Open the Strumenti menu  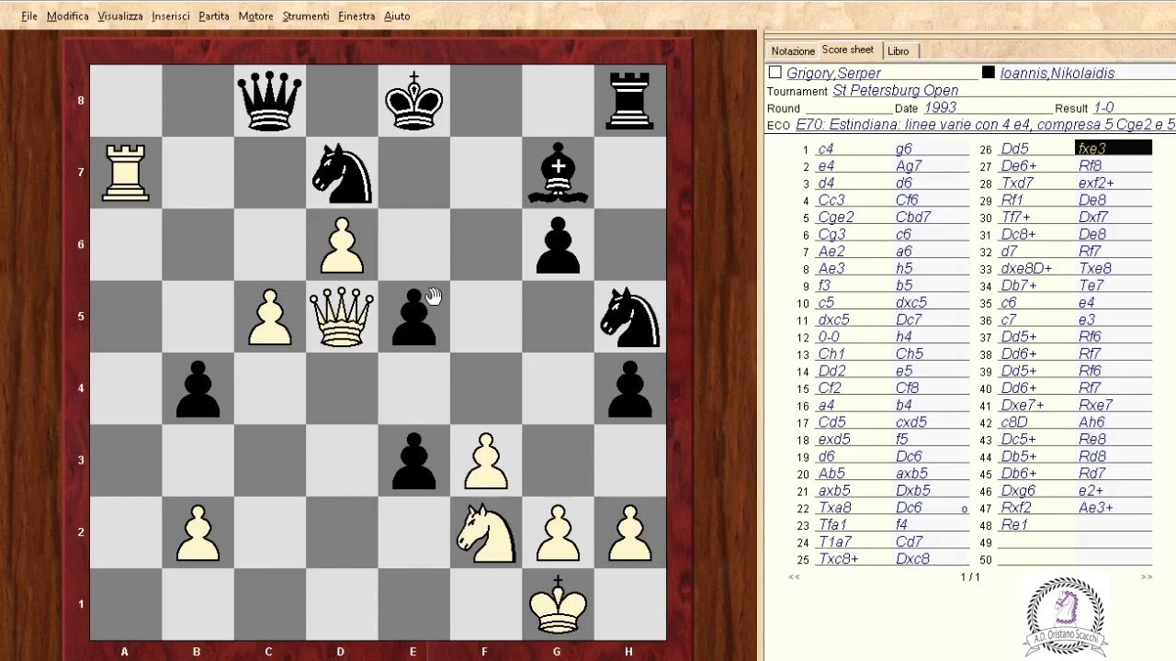(x=306, y=16)
